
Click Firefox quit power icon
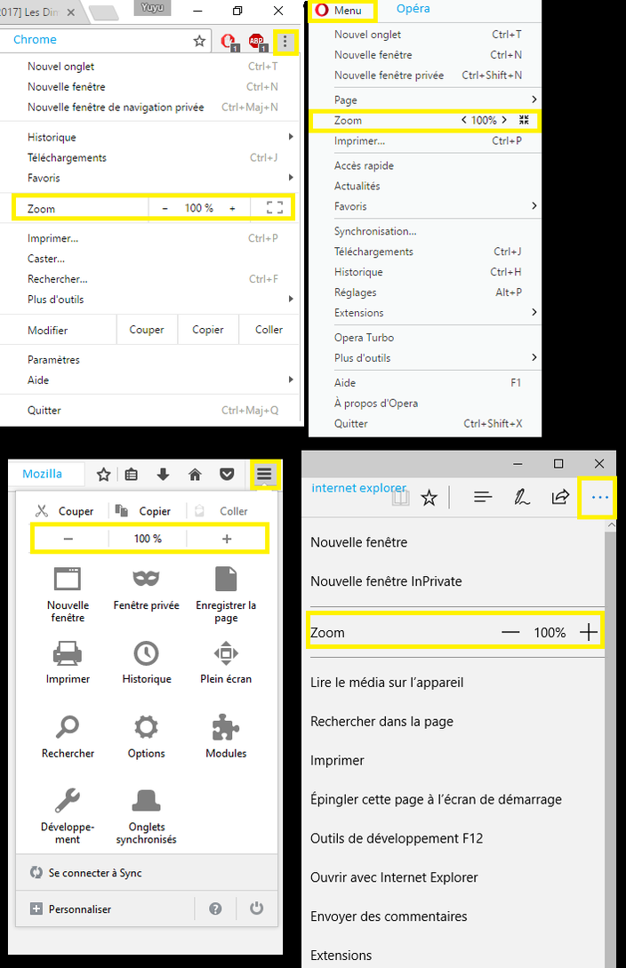[x=256, y=908]
